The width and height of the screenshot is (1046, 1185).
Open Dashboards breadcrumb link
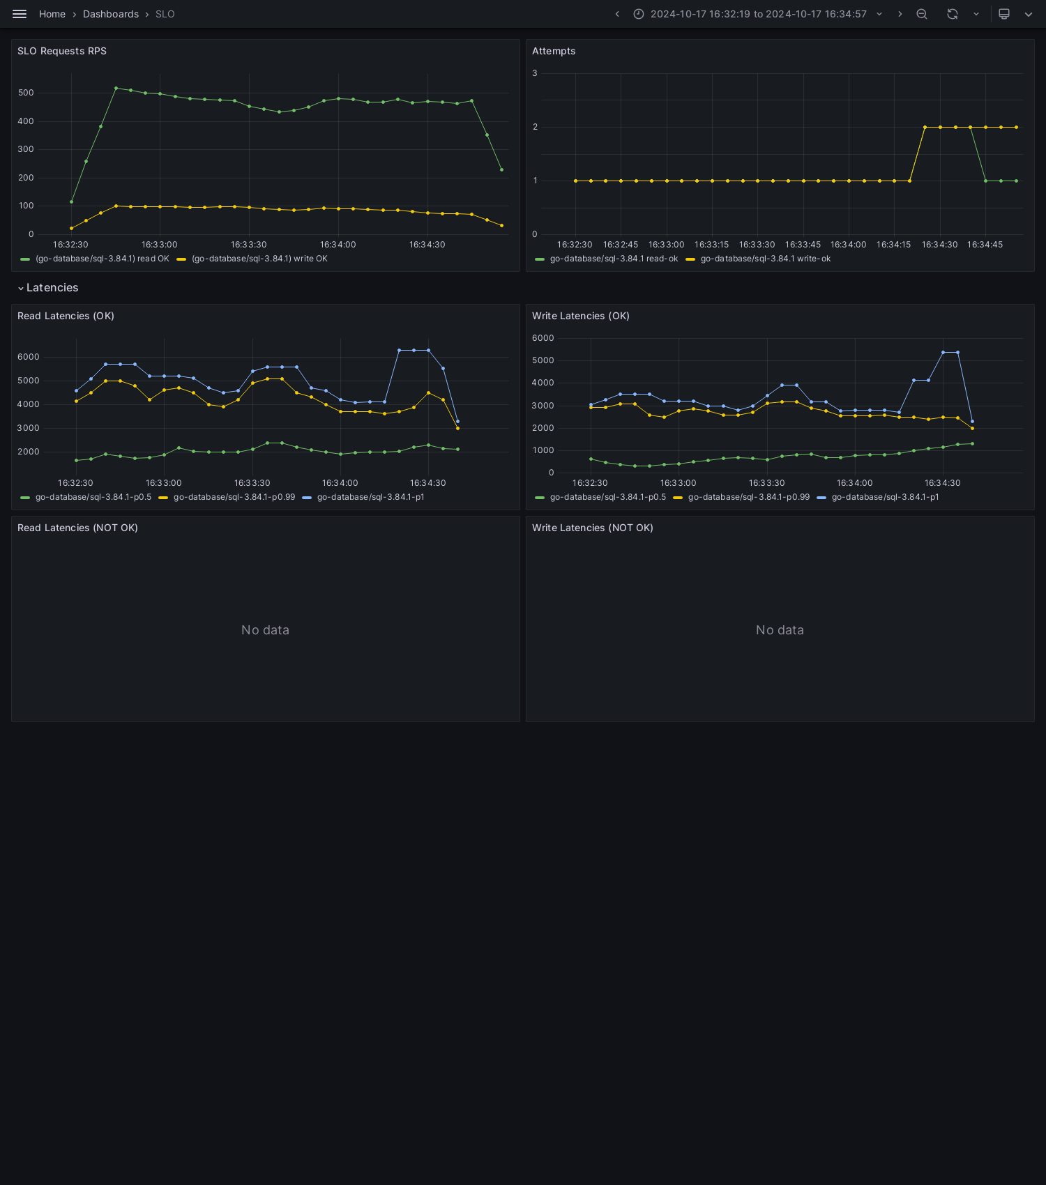coord(111,14)
